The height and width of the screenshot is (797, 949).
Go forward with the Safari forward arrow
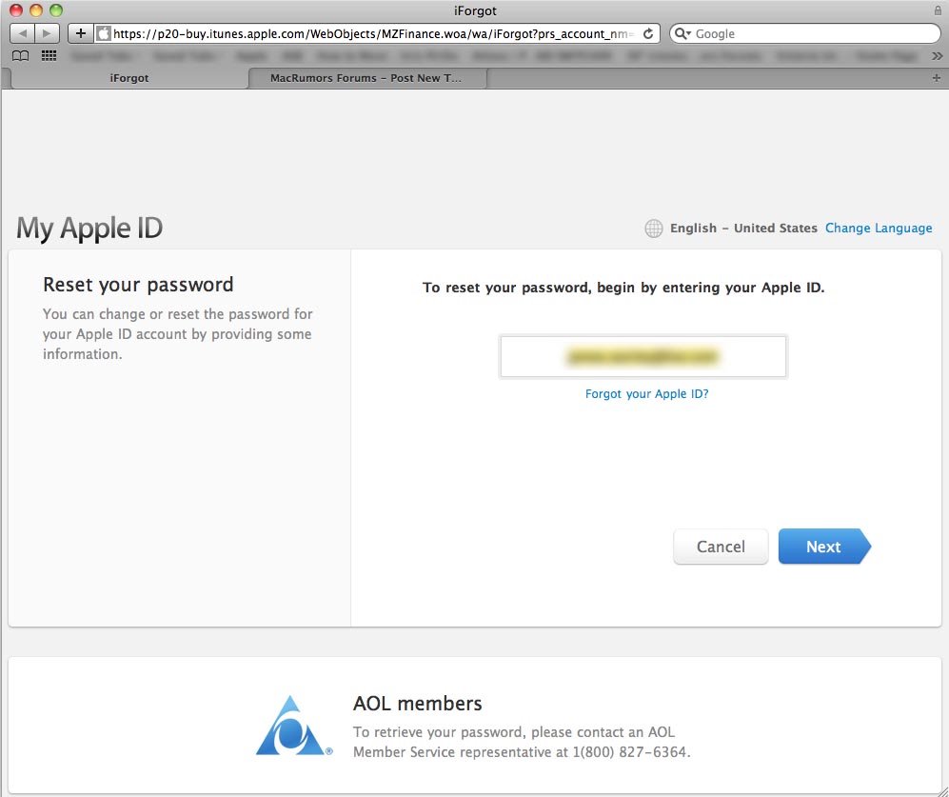(48, 33)
